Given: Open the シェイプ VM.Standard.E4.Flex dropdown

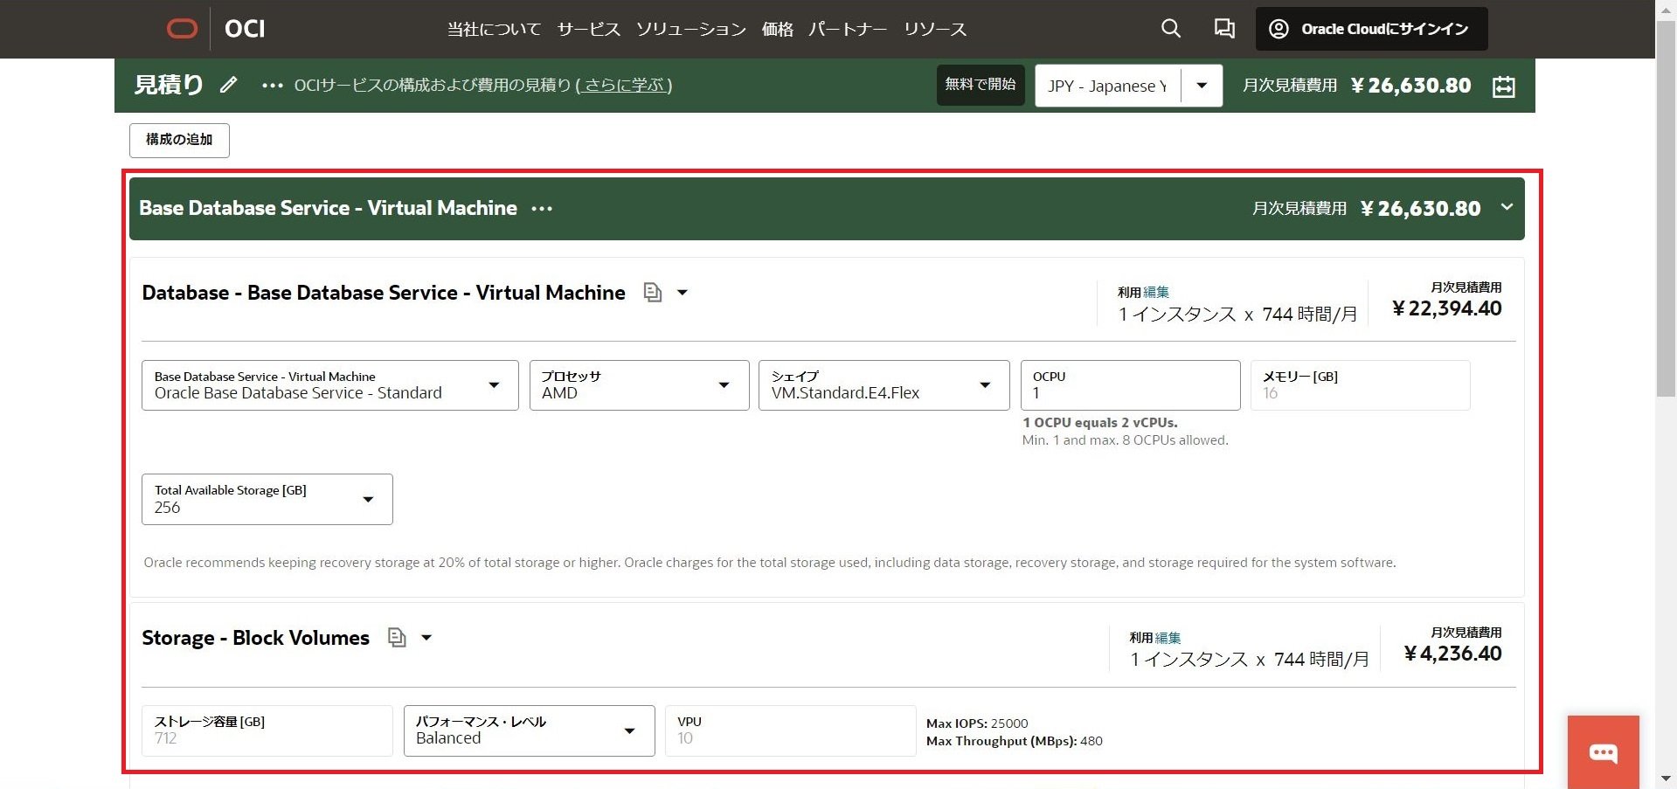Looking at the screenshot, I should (x=883, y=385).
